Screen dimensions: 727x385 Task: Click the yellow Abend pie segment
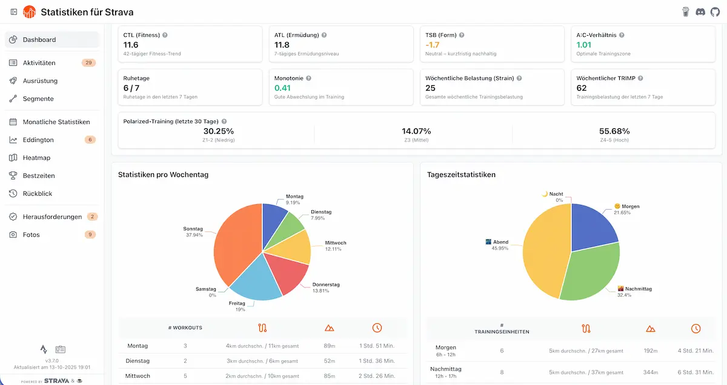tap(542, 248)
